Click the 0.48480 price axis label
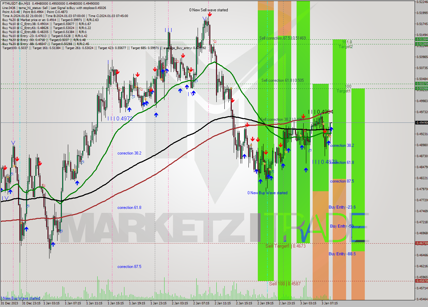The width and height of the screenshot is (428, 307). click(422, 167)
